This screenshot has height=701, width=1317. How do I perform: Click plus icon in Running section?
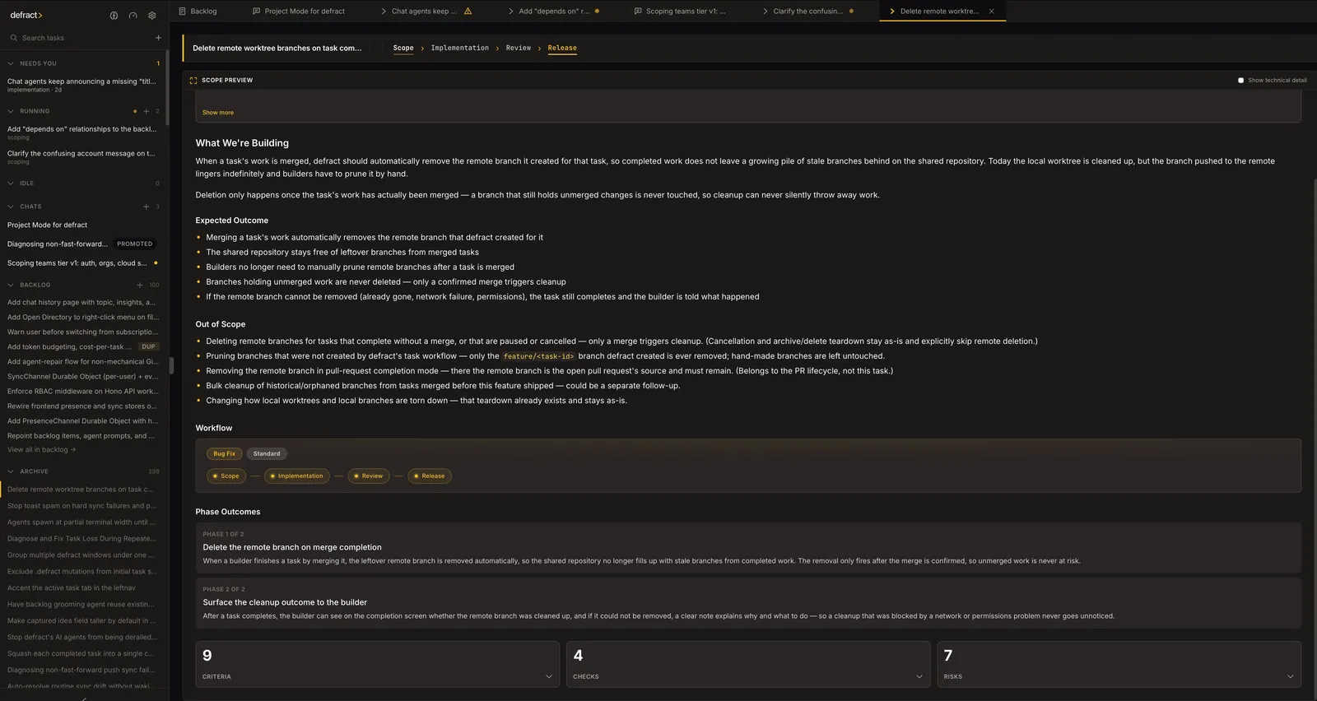pos(147,111)
